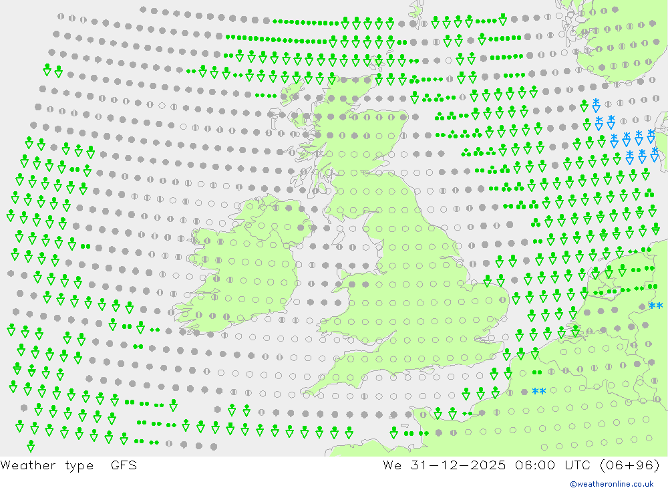Click the blue double-snowflake symbol east of the Netherlands
668x490 pixels.
[656, 305]
